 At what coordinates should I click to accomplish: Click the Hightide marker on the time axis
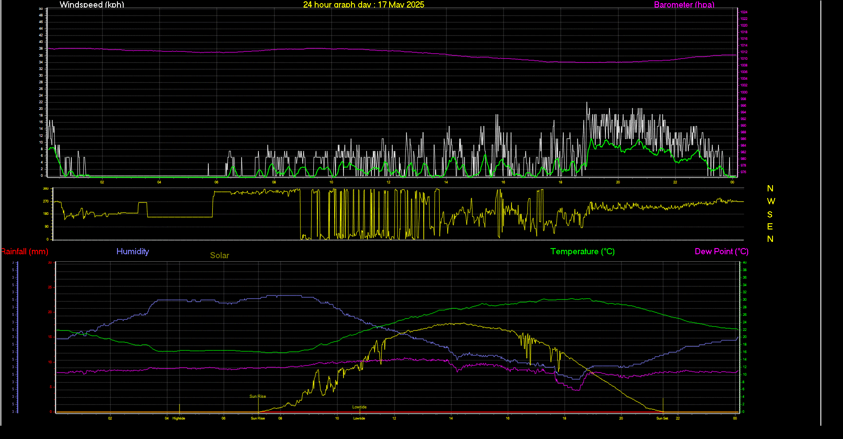pos(179,418)
